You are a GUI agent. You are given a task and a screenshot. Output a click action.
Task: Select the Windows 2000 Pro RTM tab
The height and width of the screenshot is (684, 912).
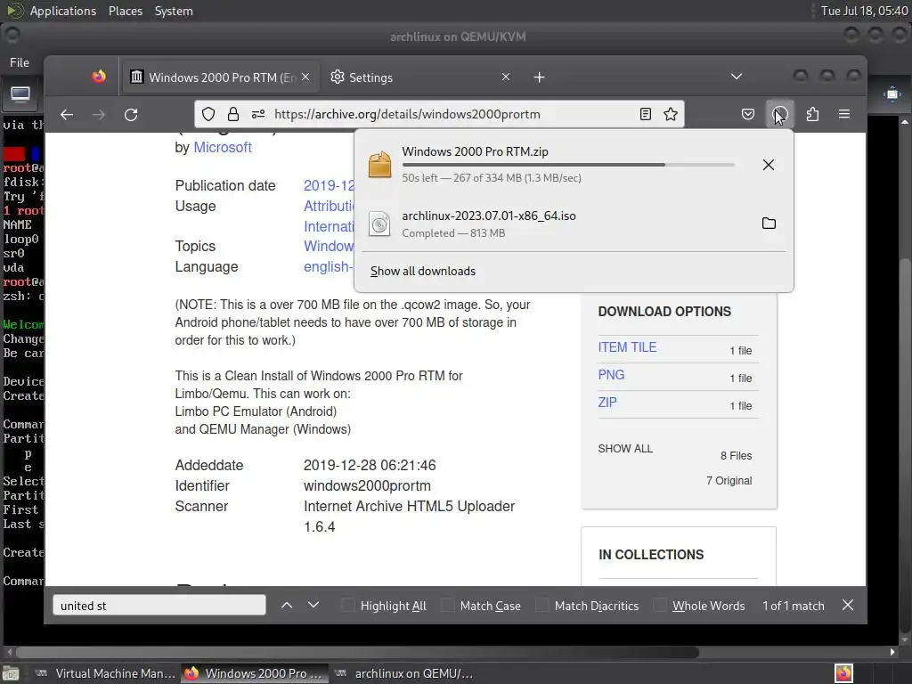click(x=220, y=77)
